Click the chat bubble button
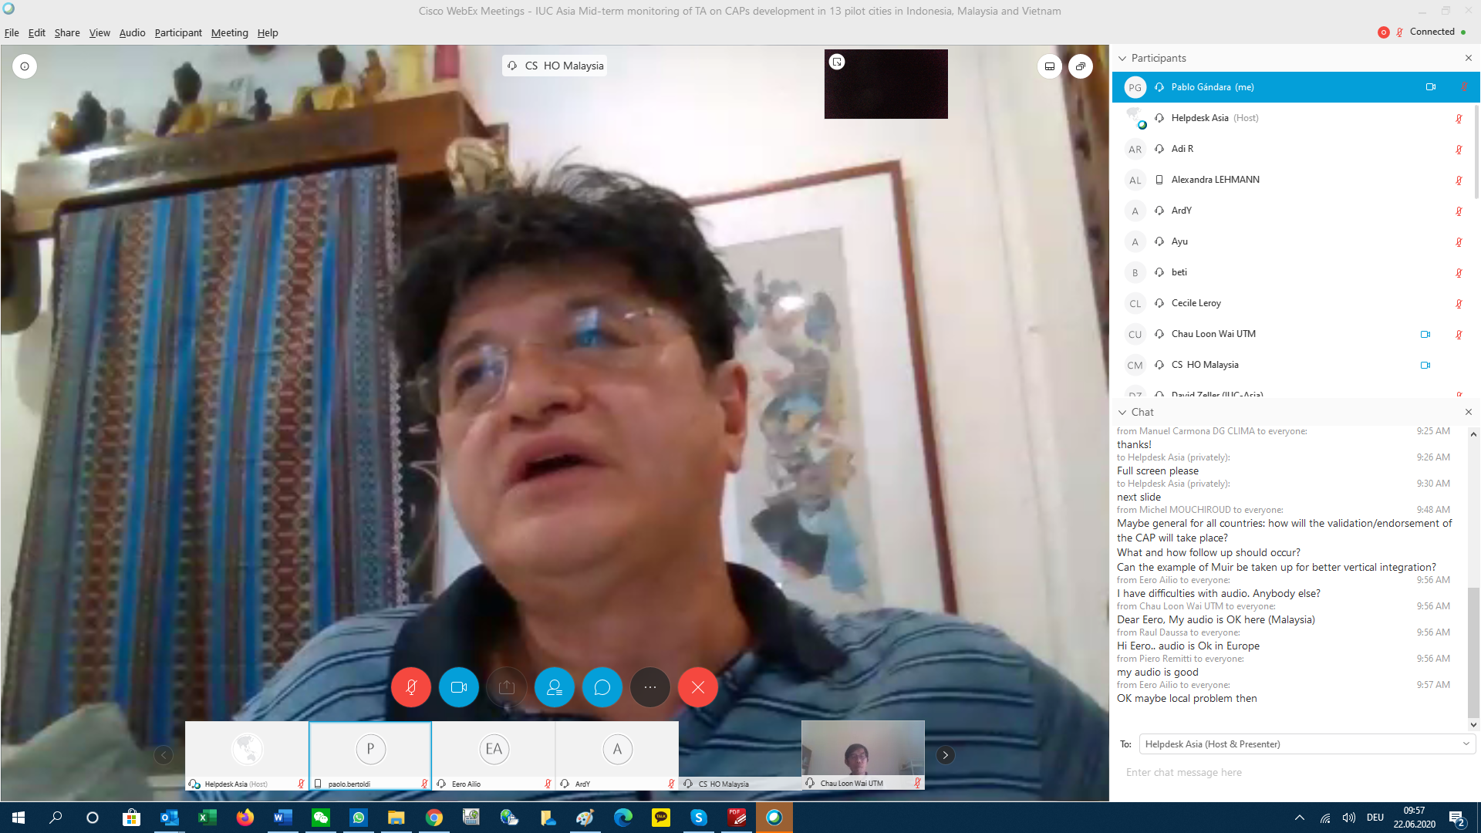The width and height of the screenshot is (1481, 833). [x=602, y=687]
